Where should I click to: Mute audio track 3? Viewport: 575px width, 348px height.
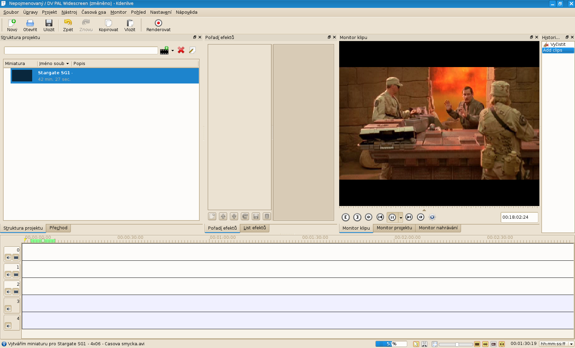pyautogui.click(x=9, y=309)
